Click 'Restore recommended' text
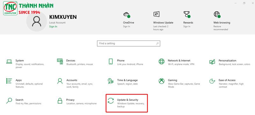The image size is (255, 115). [x=221, y=28]
